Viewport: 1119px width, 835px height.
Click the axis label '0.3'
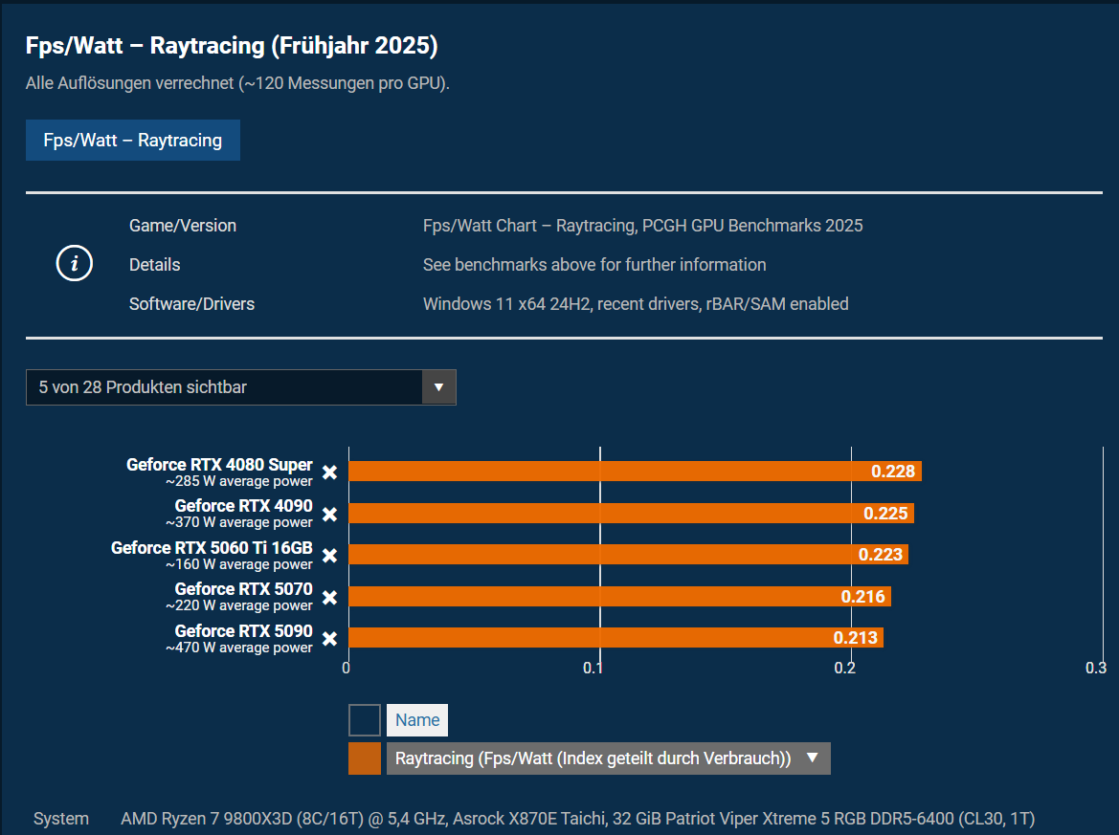point(1096,669)
